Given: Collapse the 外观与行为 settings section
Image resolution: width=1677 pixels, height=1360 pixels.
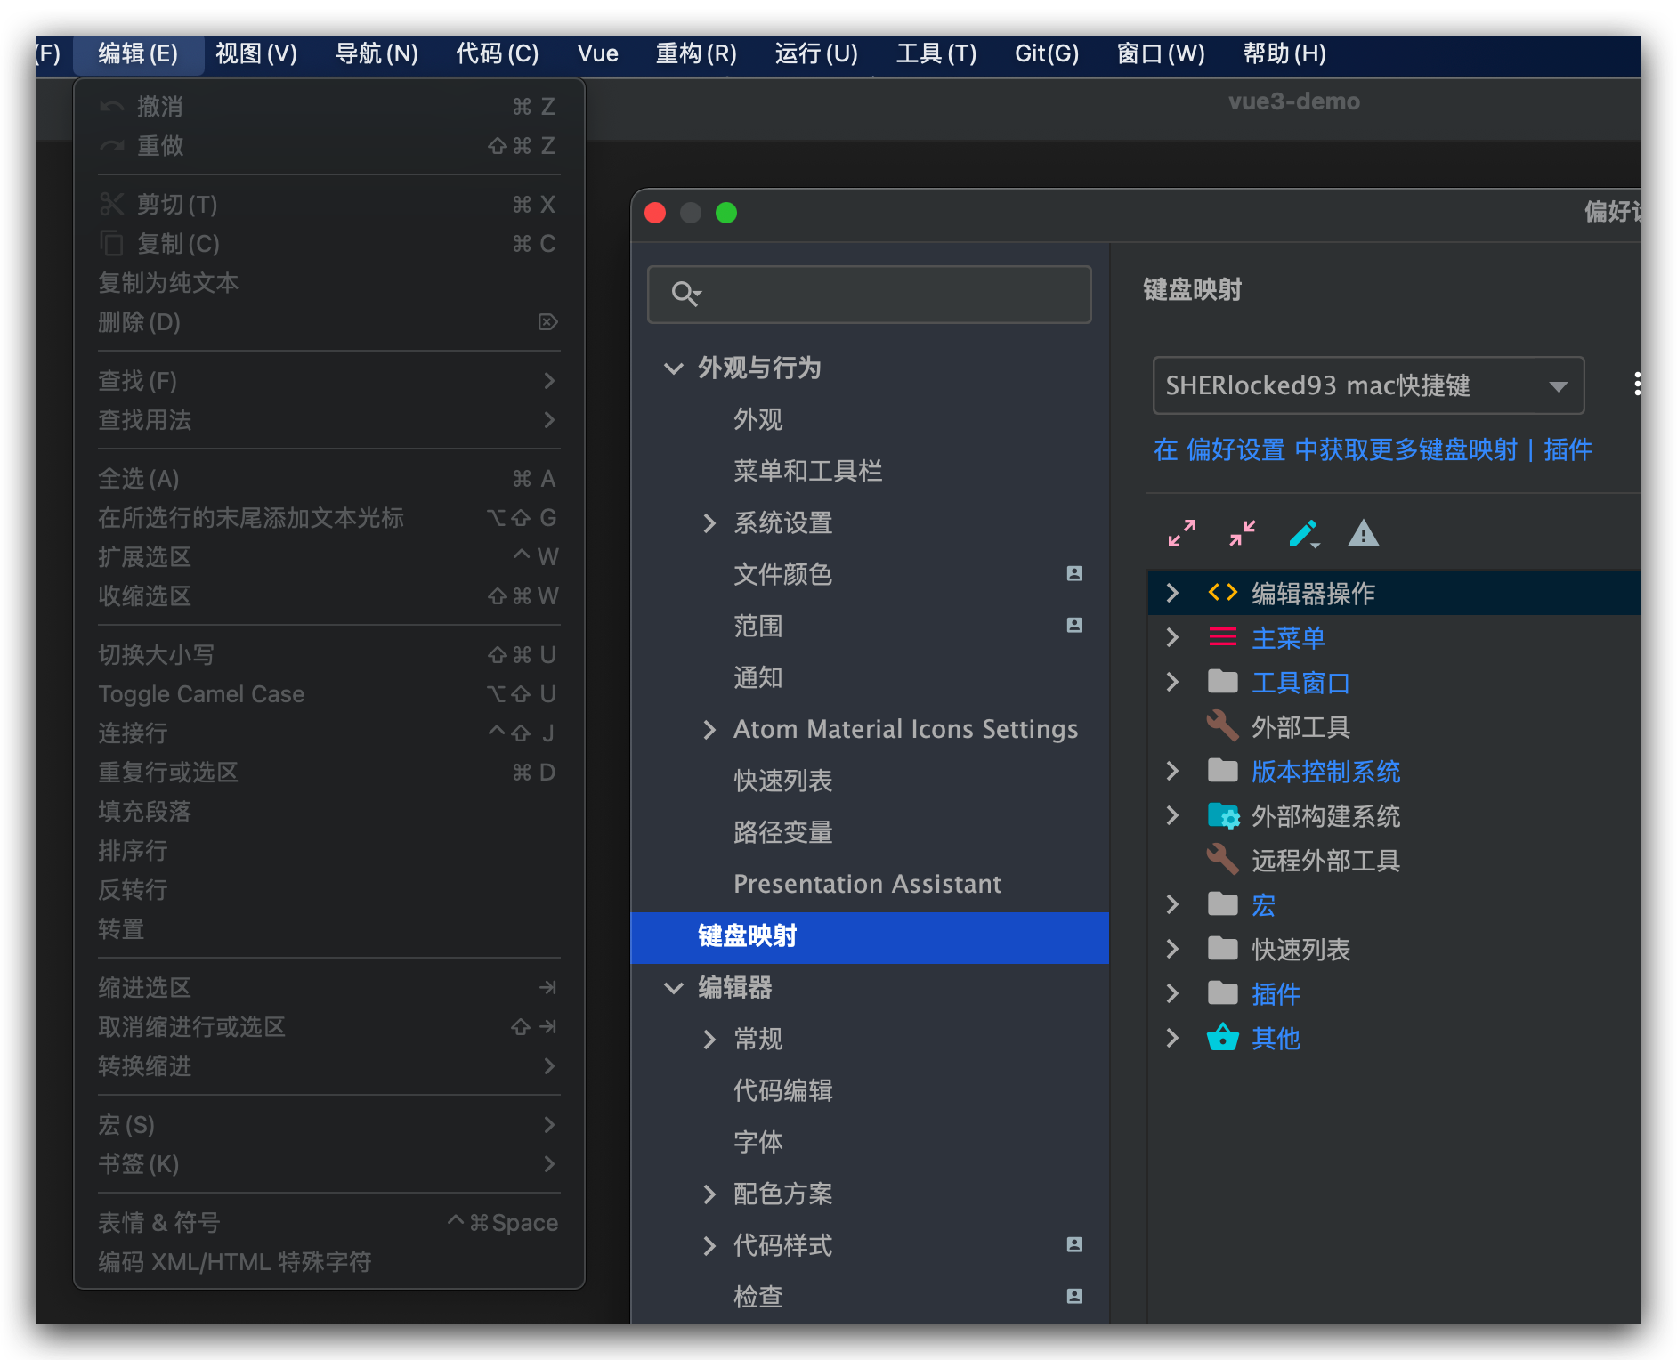Looking at the screenshot, I should point(674,368).
